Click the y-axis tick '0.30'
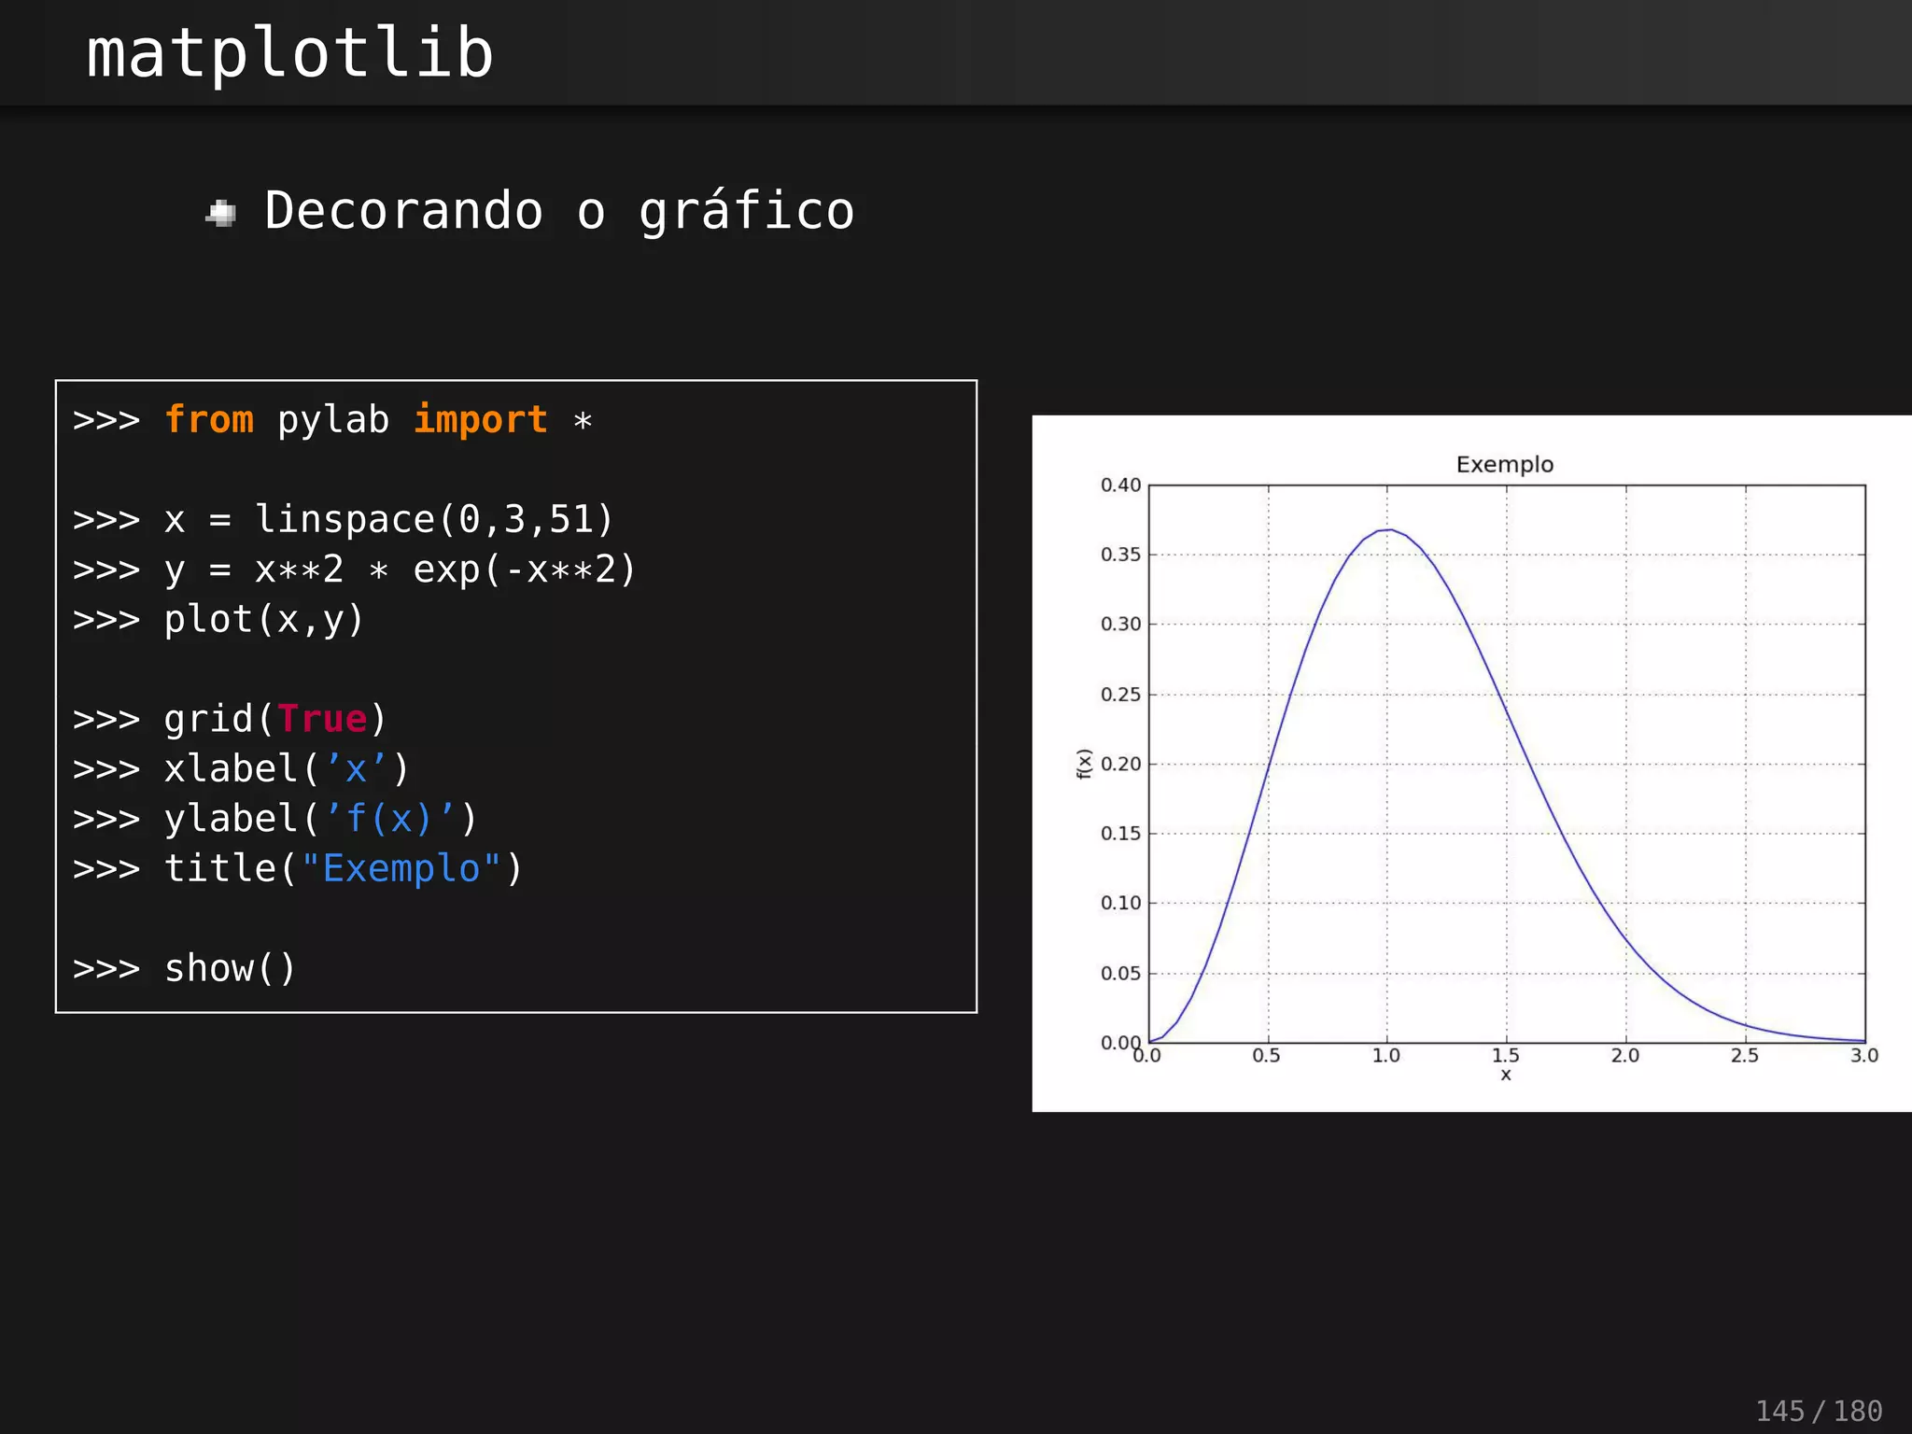 (1121, 625)
